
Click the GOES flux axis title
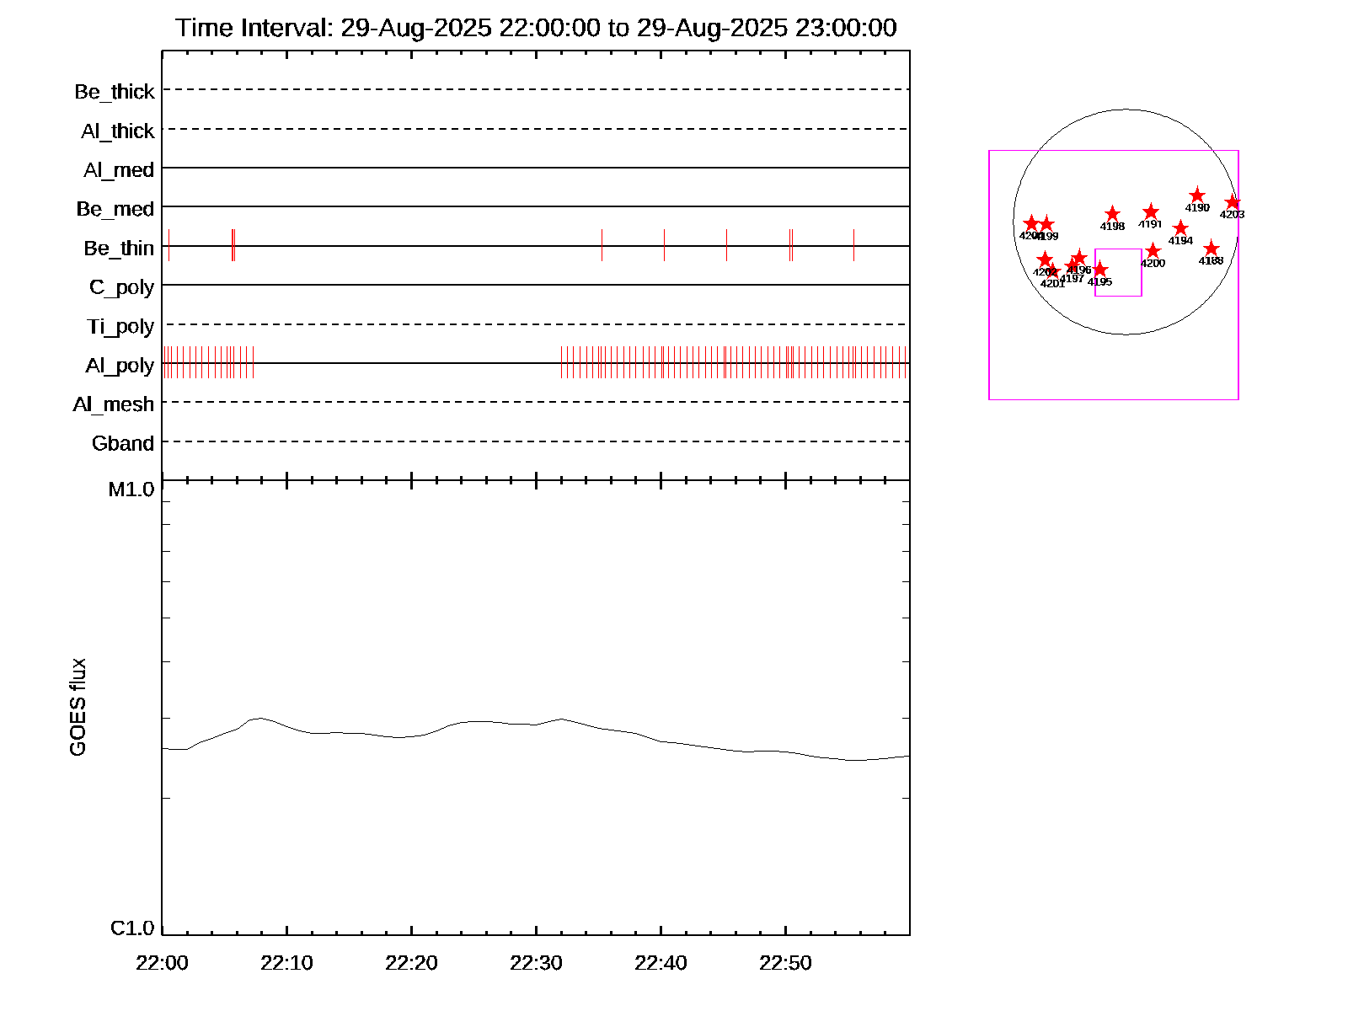tap(78, 707)
